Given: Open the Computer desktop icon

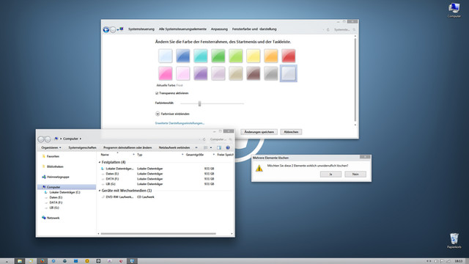Looking at the screenshot, I should pyautogui.click(x=454, y=10).
